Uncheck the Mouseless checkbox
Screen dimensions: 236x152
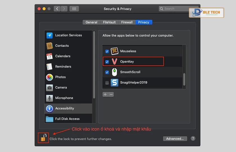click(107, 51)
